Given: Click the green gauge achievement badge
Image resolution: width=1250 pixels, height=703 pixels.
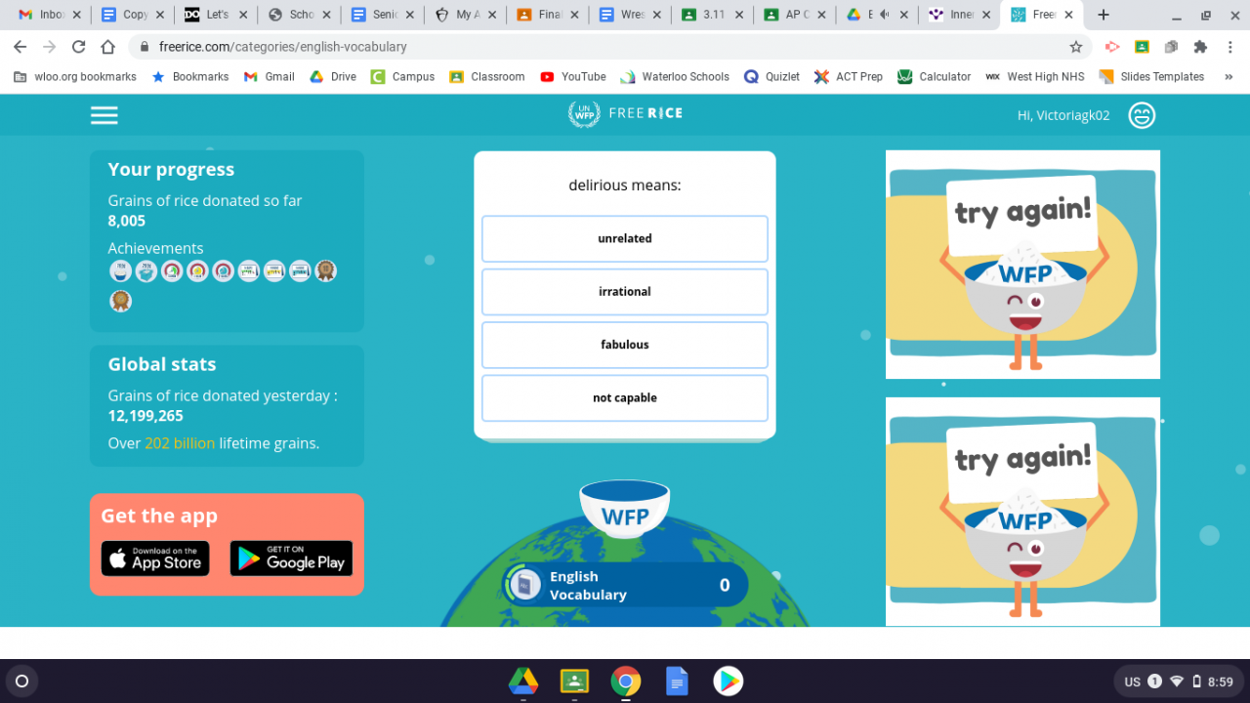Looking at the screenshot, I should [x=172, y=270].
